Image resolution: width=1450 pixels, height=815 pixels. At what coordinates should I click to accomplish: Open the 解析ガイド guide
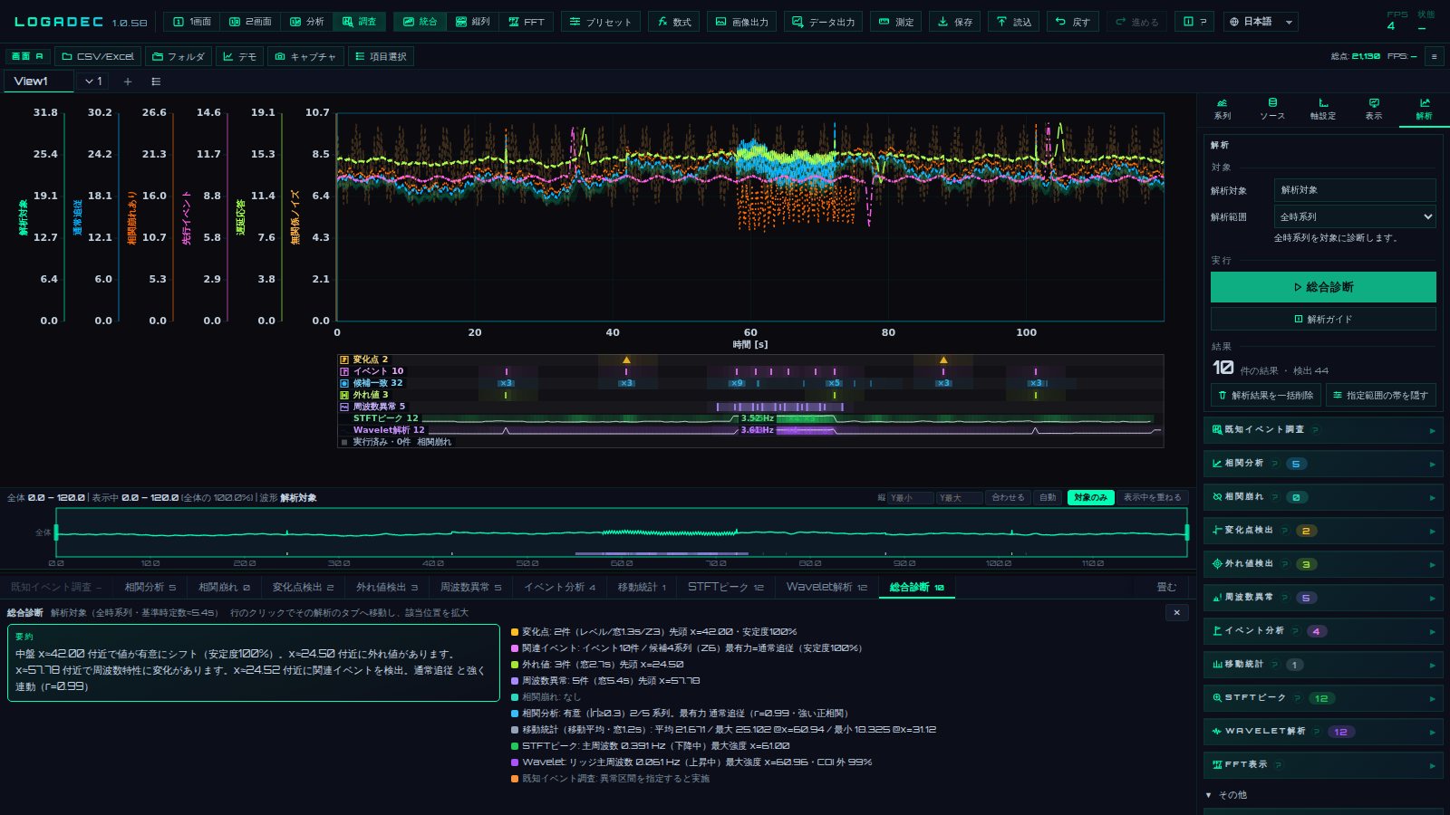tap(1323, 319)
